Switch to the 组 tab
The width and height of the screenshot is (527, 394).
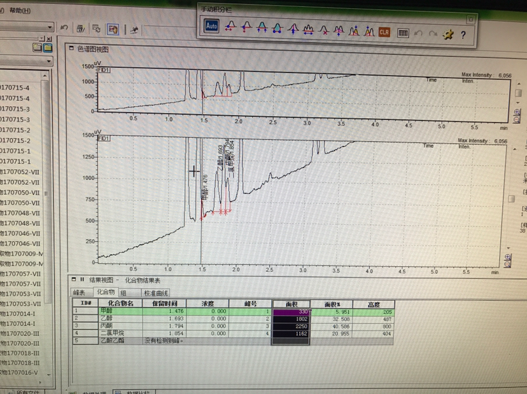coord(123,293)
